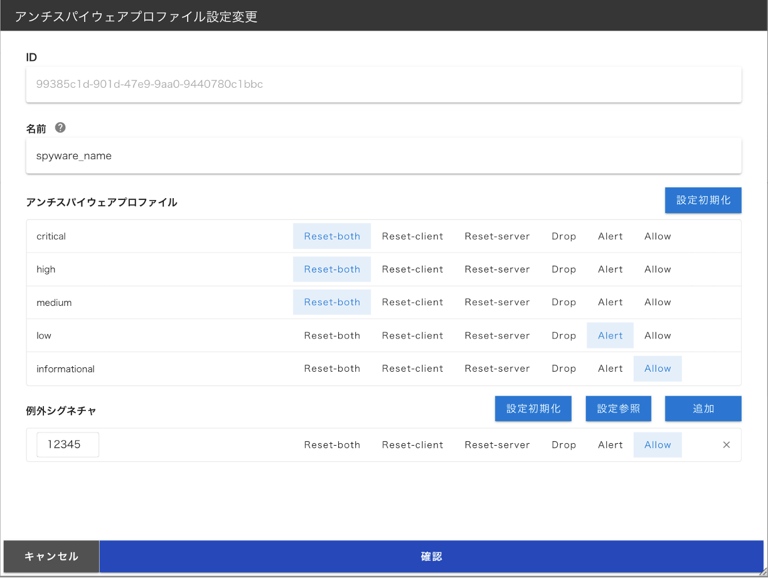768x578 pixels.
Task: Remove the exception signature 12345 row
Action: point(726,444)
